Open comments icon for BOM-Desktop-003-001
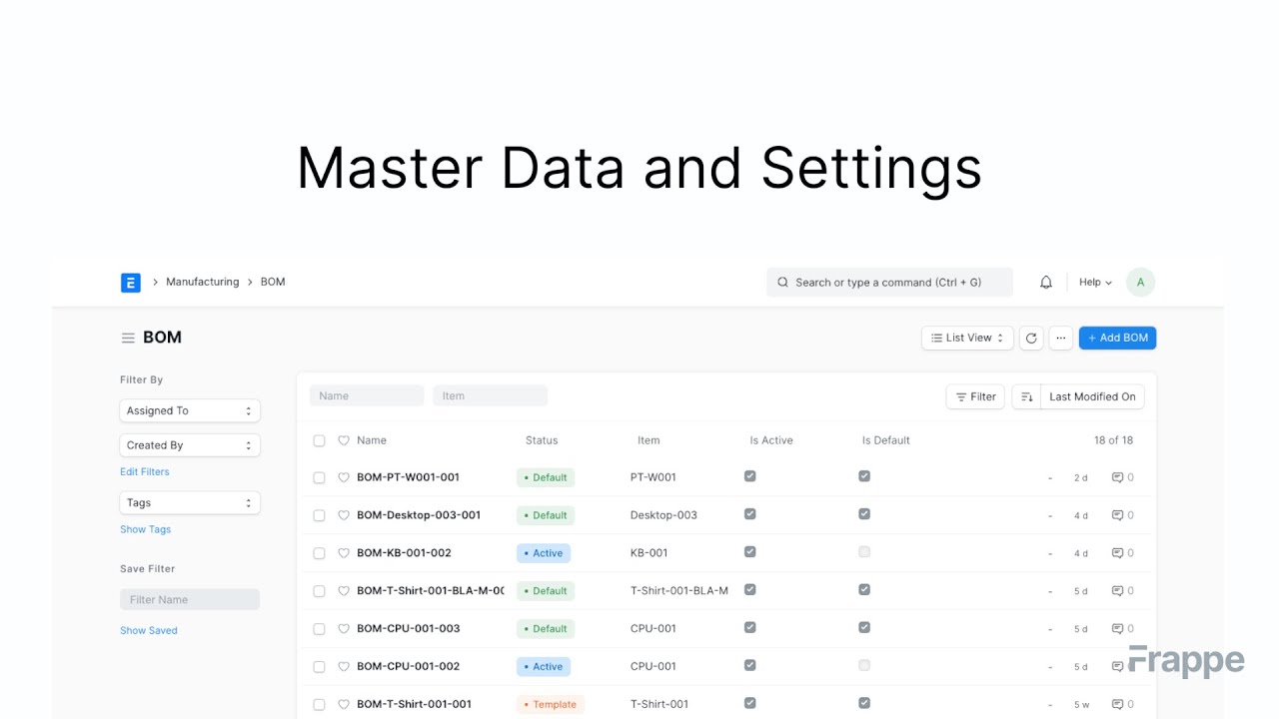 click(x=1118, y=515)
